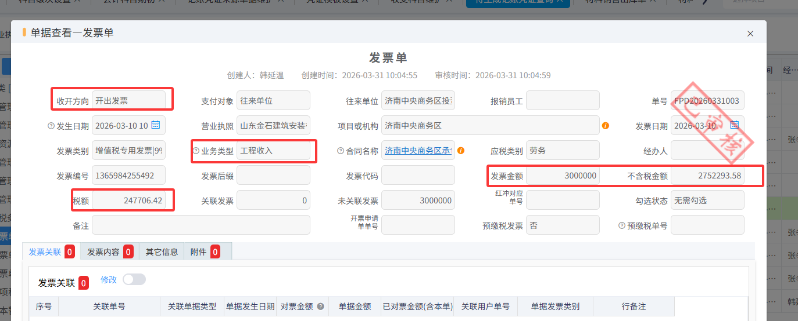
Task: Click the 发票编号 field 1365984255492
Action: [x=128, y=176]
